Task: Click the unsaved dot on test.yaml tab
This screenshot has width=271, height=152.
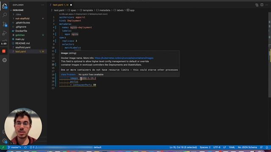Action: point(71,5)
